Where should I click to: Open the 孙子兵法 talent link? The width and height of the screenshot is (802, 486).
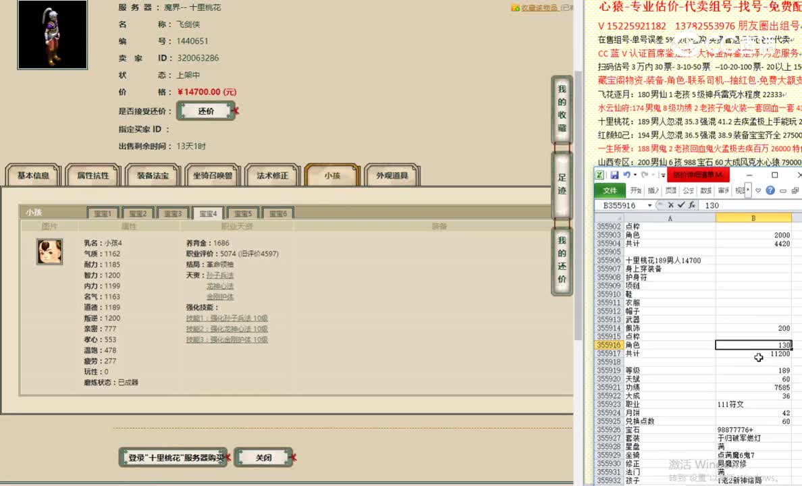pyautogui.click(x=220, y=275)
